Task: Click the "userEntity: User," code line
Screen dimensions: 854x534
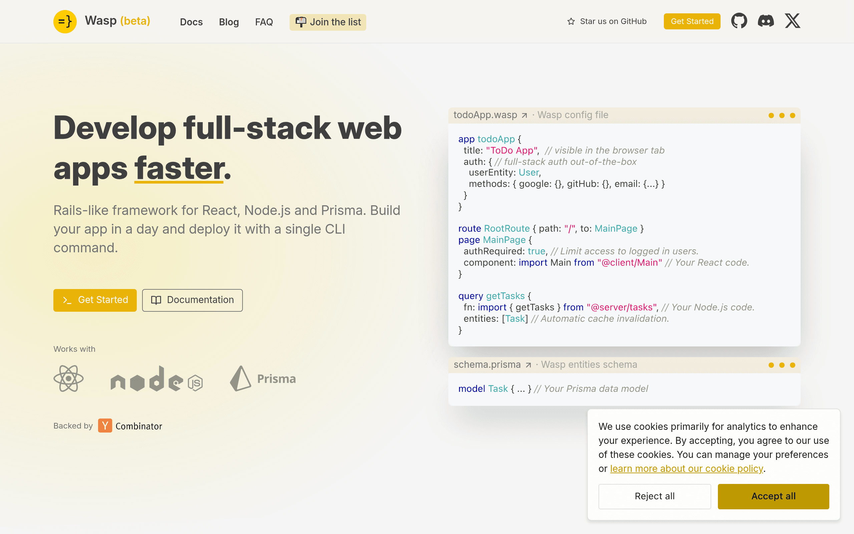Action: 505,172
